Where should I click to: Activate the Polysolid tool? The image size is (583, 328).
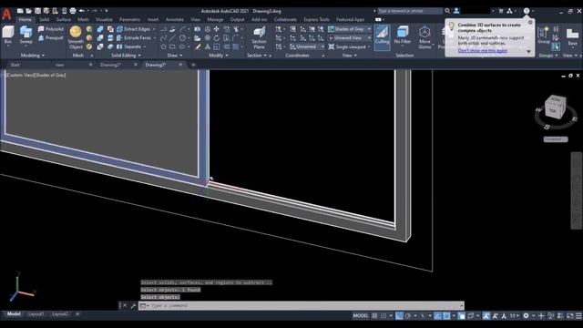click(51, 29)
